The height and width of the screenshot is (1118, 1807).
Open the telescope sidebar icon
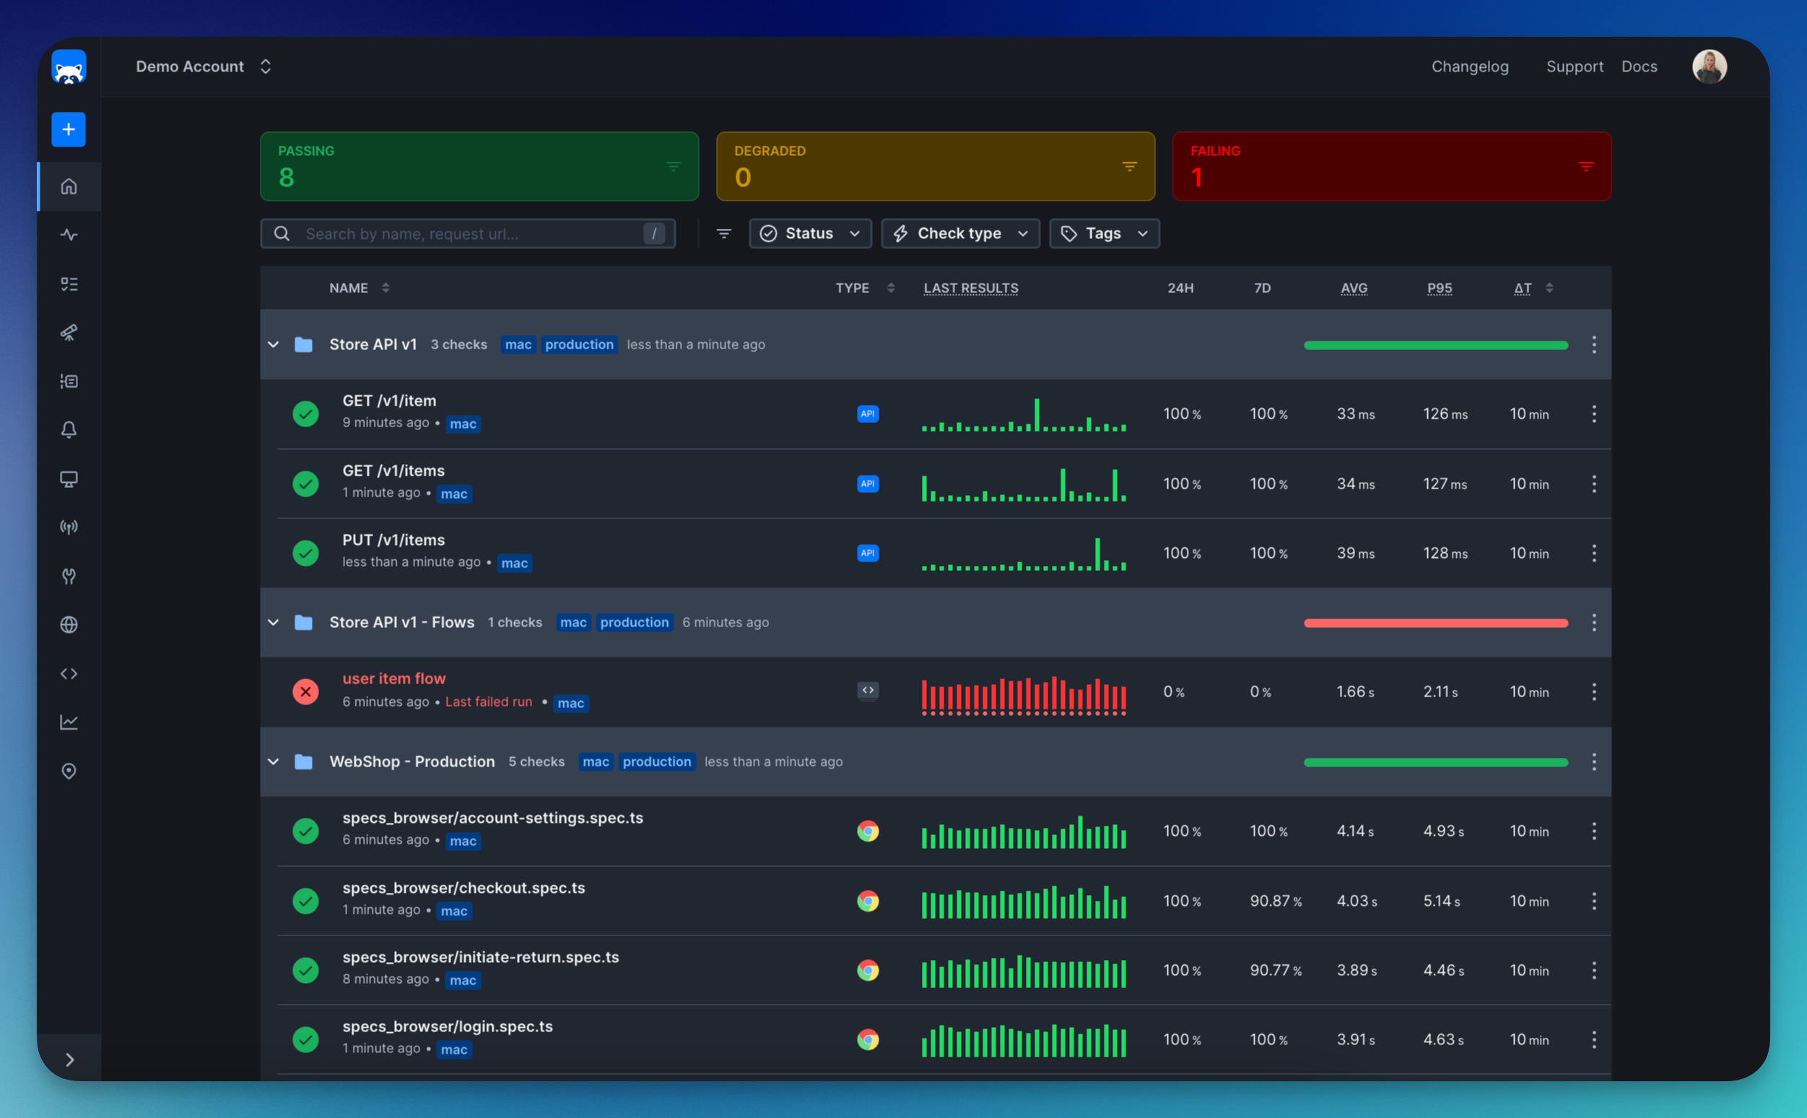pyautogui.click(x=69, y=333)
